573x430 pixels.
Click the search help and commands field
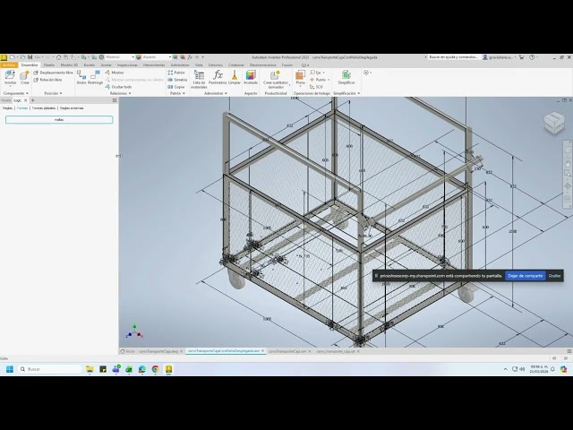453,57
